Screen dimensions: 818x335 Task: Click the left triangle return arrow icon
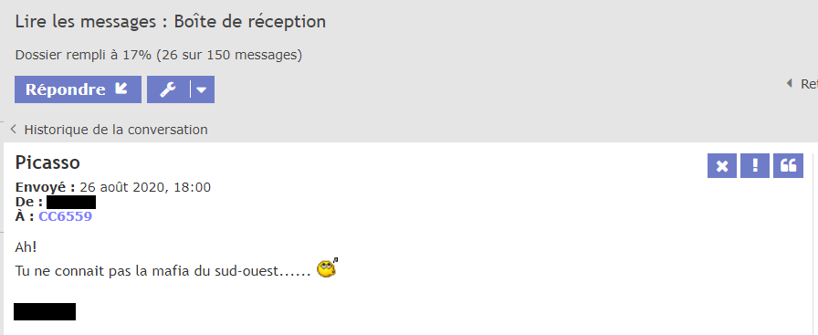pyautogui.click(x=790, y=83)
